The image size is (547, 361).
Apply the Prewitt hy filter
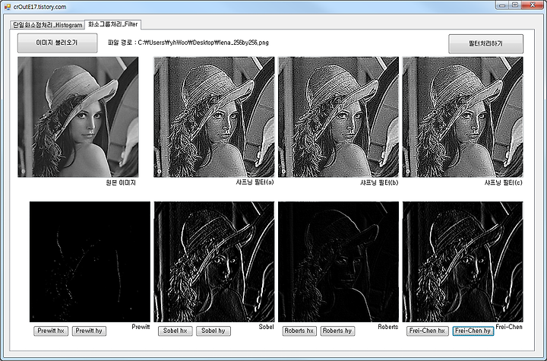tap(89, 331)
